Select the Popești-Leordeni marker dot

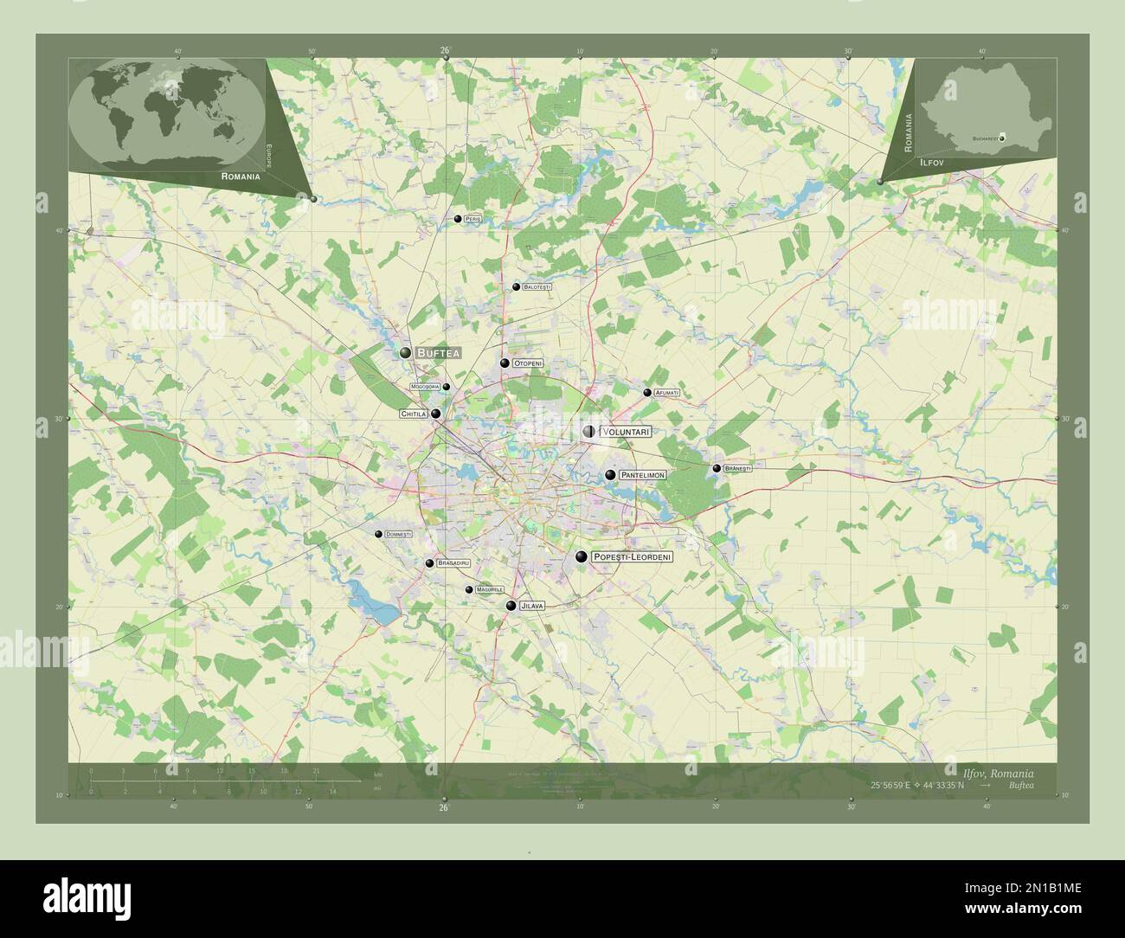click(x=582, y=557)
